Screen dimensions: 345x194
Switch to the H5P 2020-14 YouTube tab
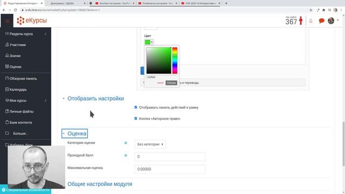pos(201,3)
